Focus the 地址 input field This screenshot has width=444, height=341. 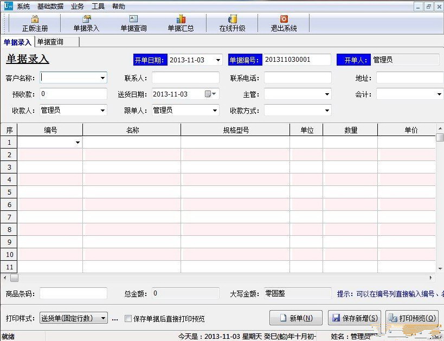(x=410, y=78)
